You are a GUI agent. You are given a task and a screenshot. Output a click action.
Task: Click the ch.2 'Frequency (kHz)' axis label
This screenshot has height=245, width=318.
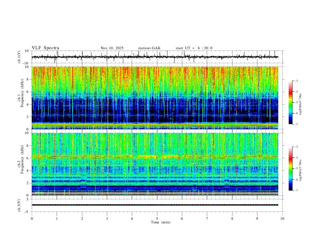pyautogui.click(x=22, y=159)
